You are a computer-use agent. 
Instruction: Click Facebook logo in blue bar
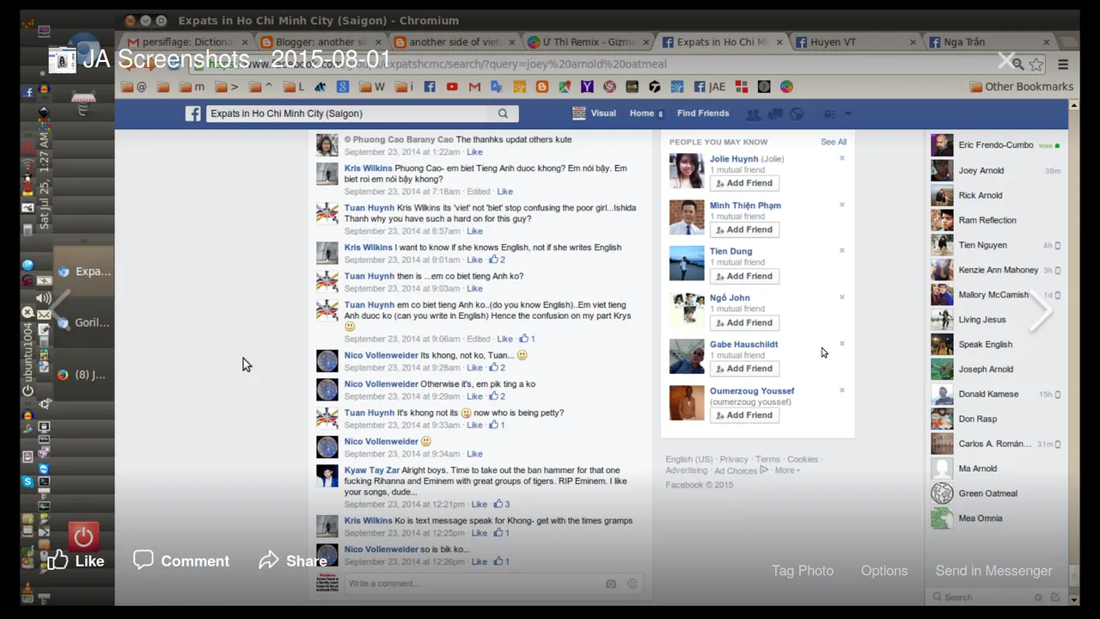[x=193, y=113]
